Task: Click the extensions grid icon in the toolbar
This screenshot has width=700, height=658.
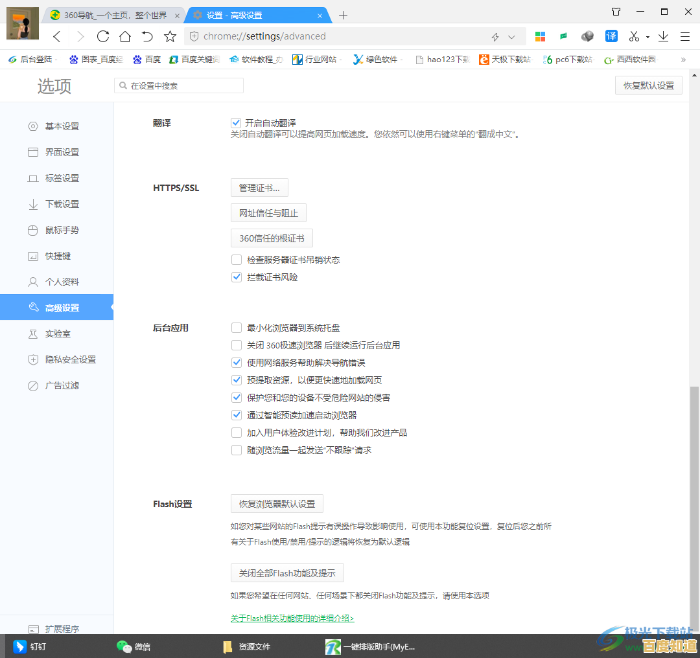Action: [540, 36]
